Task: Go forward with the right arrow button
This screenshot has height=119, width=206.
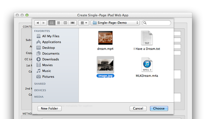Action: [x=44, y=23]
